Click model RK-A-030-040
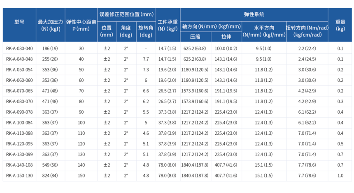The image size is (354, 193). [x=19, y=48]
